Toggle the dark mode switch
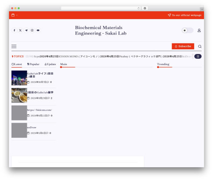The image size is (213, 180). (x=187, y=30)
